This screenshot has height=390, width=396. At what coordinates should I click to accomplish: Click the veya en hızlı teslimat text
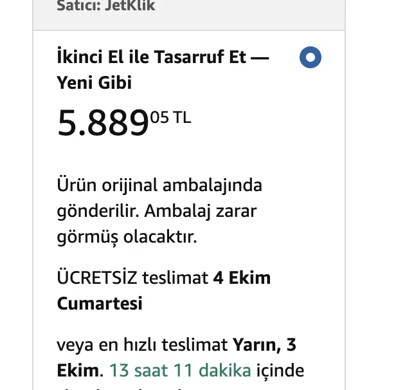142,346
